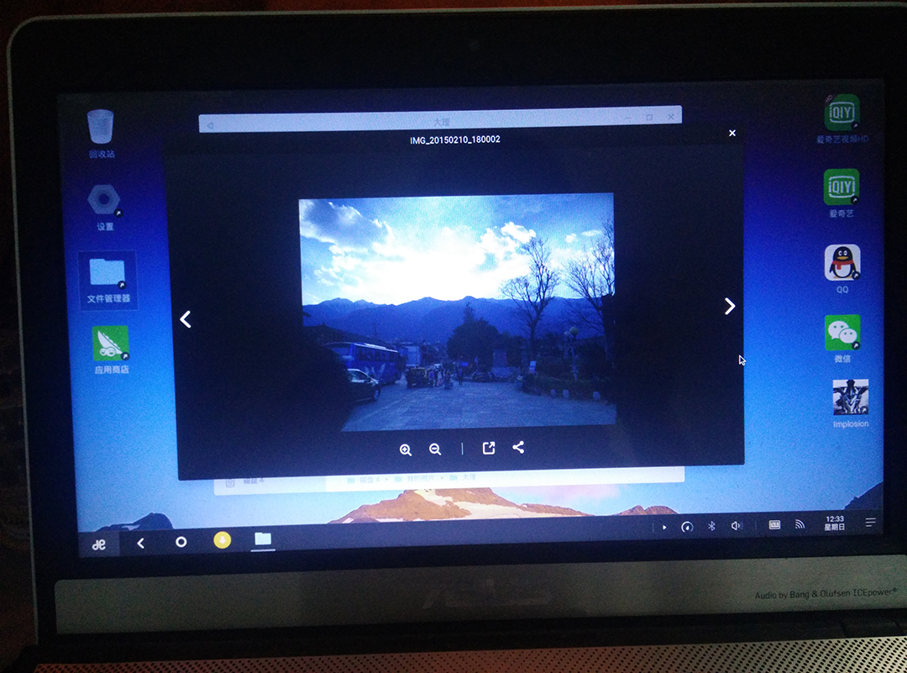Tap the taskbar Back arrow
The image size is (907, 673).
(140, 543)
